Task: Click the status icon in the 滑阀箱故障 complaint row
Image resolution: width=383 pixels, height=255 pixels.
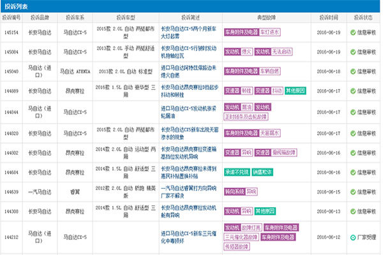Action: (353, 153)
